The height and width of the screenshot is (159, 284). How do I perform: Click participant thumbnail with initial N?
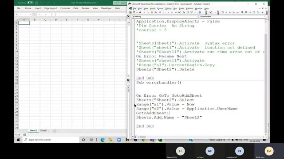tap(240, 151)
